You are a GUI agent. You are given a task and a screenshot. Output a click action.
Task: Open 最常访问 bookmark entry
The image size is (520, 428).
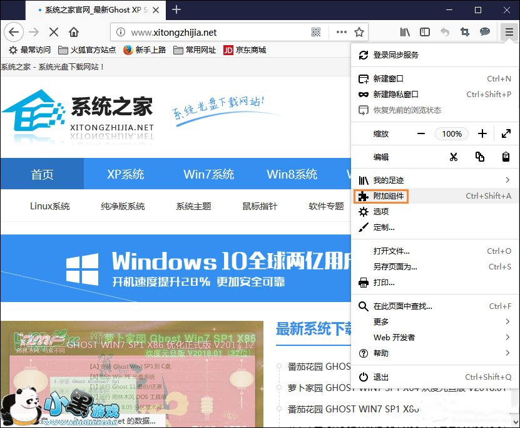pos(30,50)
